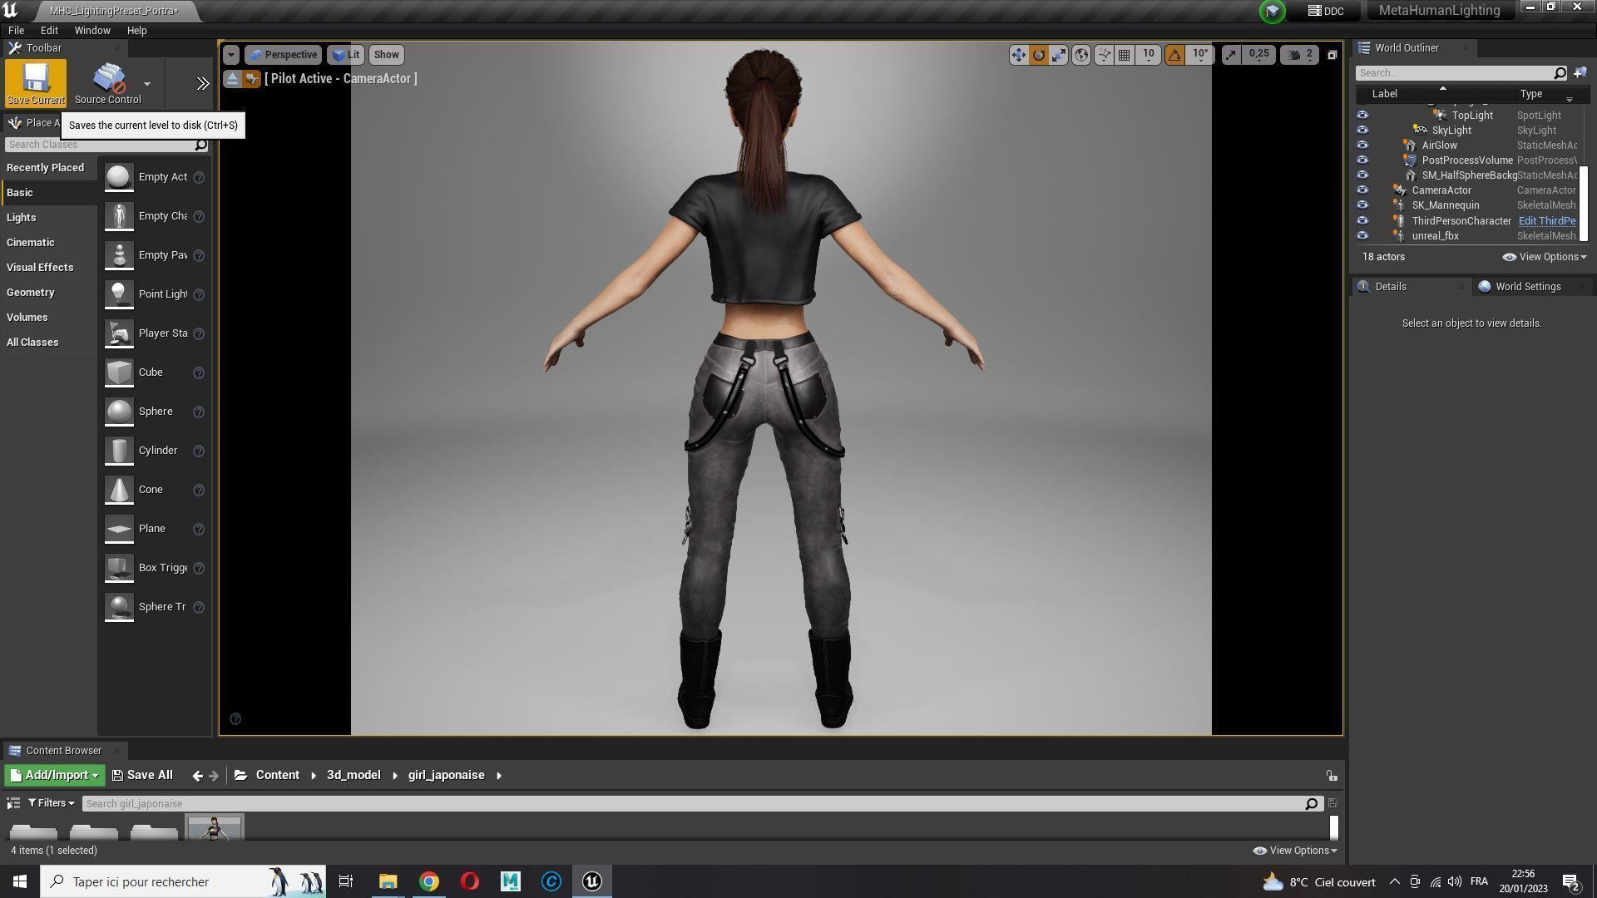Toggle visibility of SK_Mannequin actor
The width and height of the screenshot is (1597, 898).
click(1362, 205)
